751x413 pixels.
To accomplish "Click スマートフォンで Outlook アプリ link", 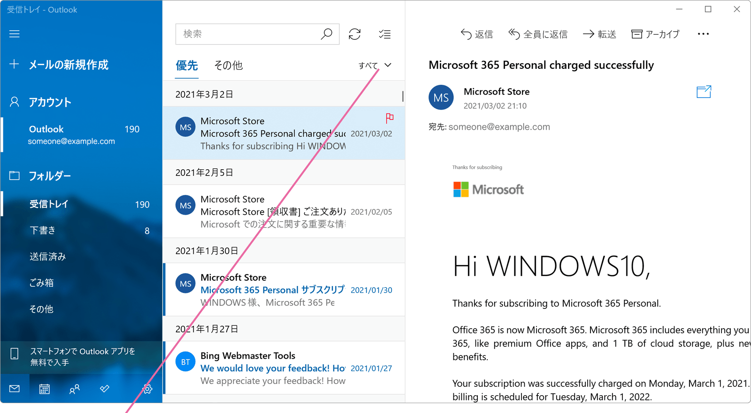I will click(x=81, y=357).
